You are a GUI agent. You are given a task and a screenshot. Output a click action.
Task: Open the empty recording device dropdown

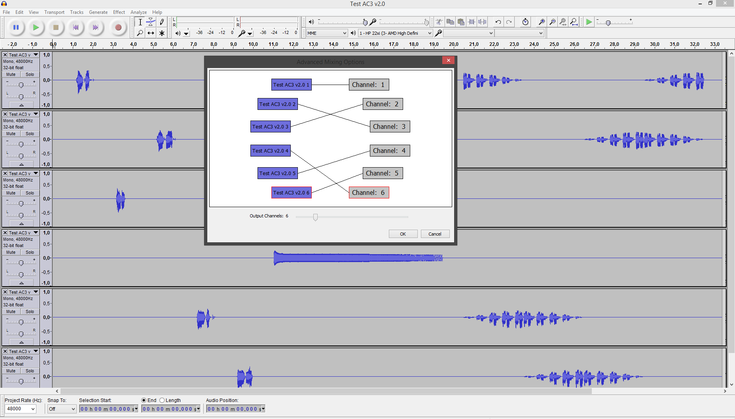pyautogui.click(x=468, y=33)
